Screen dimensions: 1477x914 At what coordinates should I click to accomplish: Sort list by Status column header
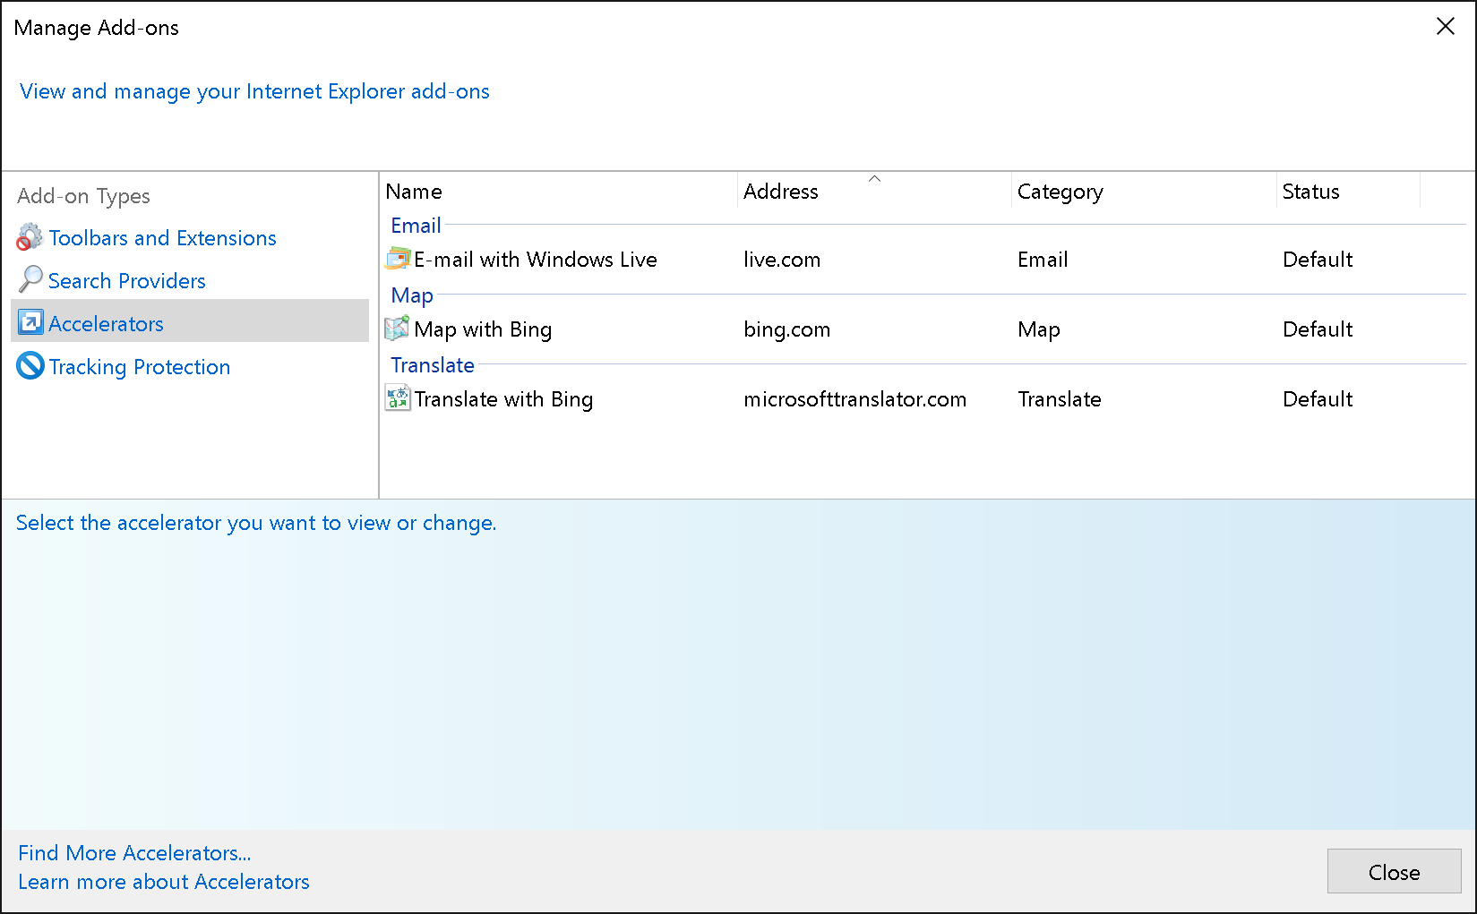pos(1349,192)
